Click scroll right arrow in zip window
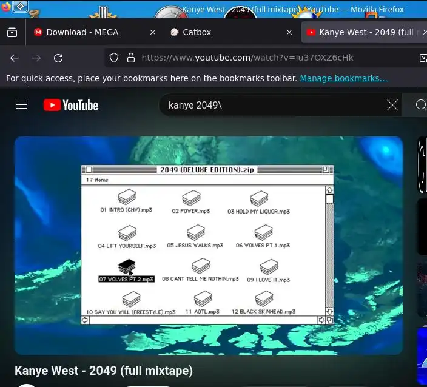 (321, 320)
